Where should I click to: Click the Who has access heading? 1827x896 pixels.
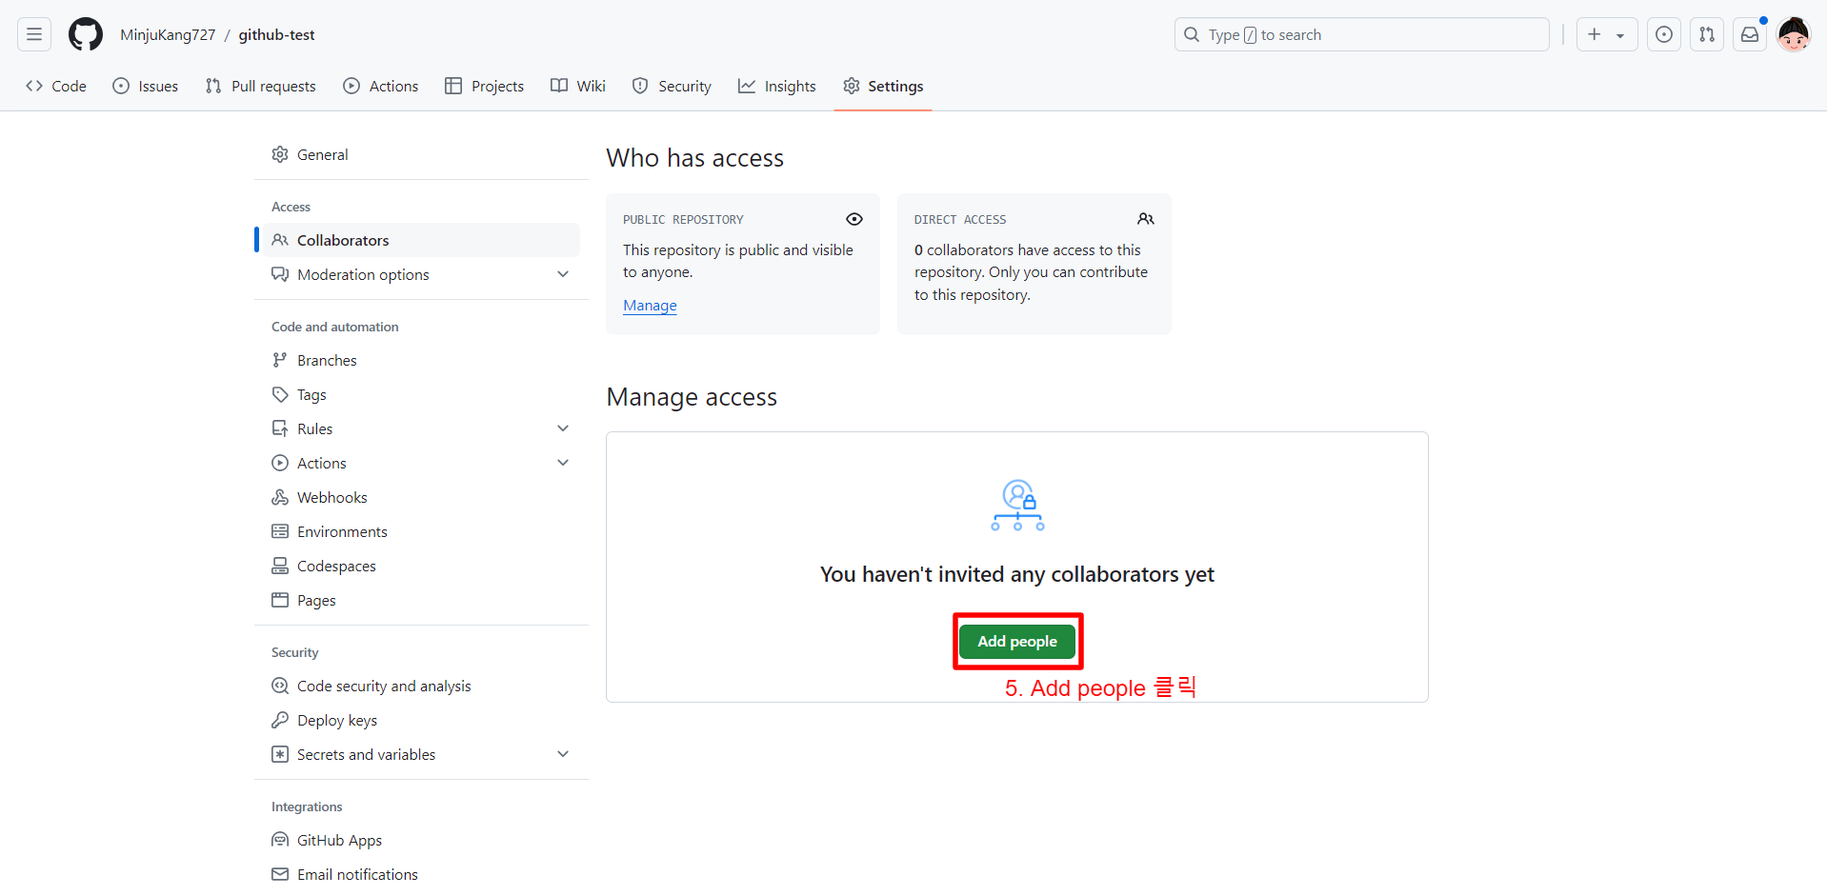tap(695, 158)
